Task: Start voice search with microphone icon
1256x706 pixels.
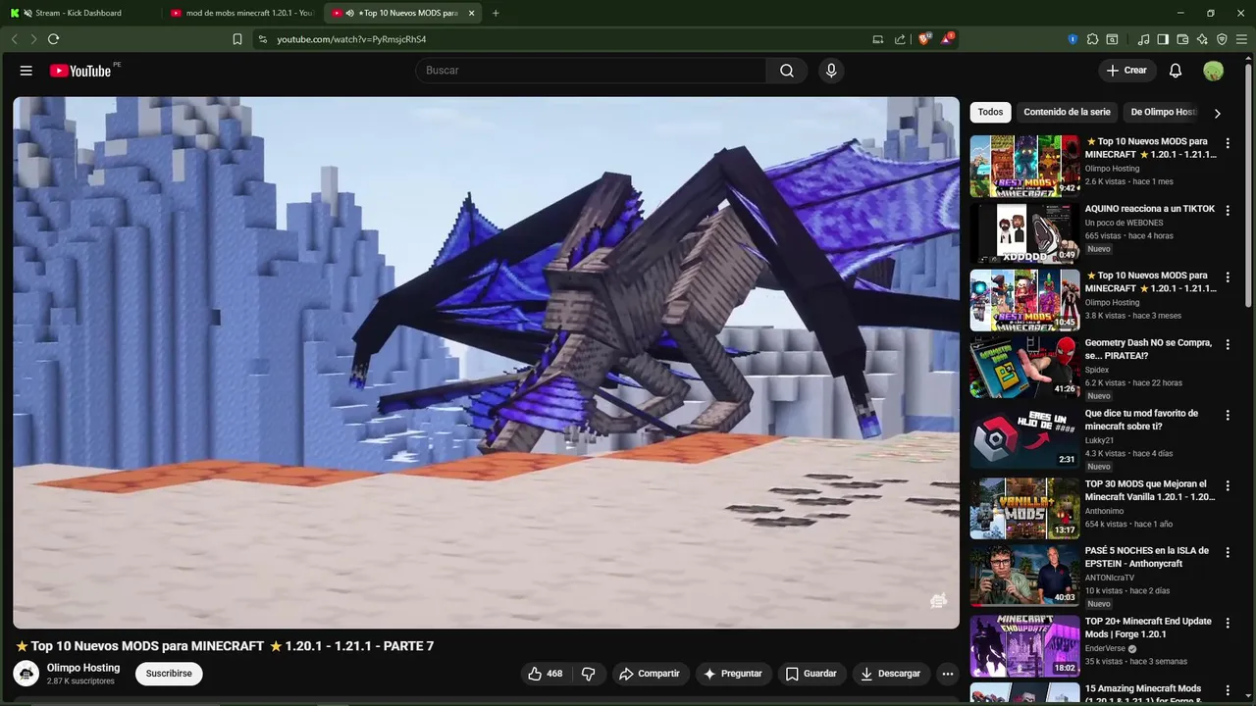Action: (831, 71)
